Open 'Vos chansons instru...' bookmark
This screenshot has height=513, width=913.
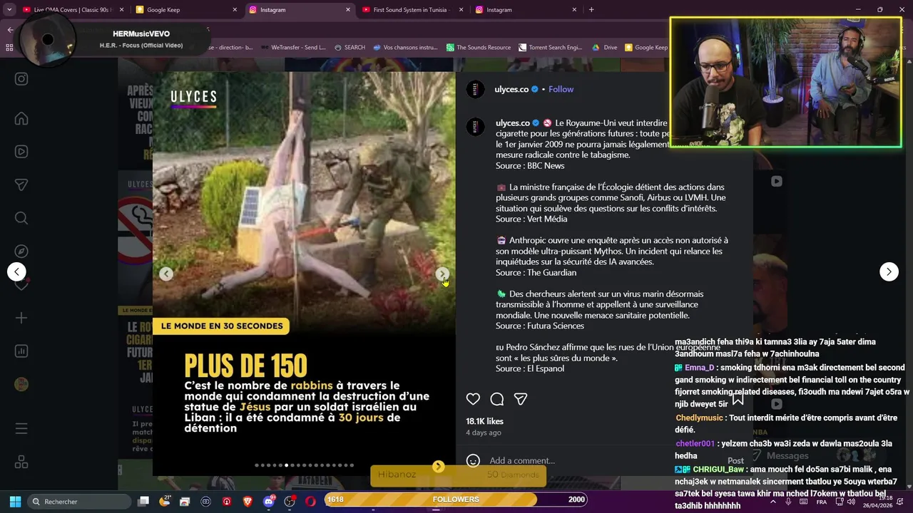tap(405, 48)
